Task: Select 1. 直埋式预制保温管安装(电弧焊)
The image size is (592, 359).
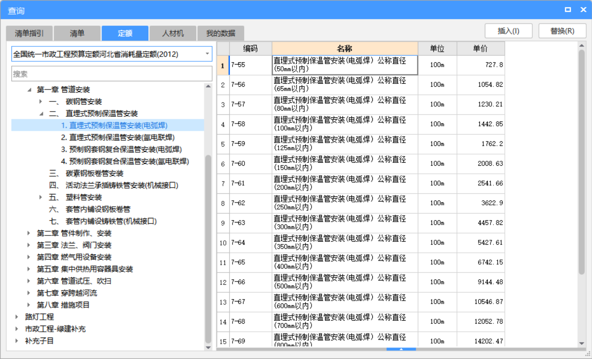Action: click(x=114, y=125)
